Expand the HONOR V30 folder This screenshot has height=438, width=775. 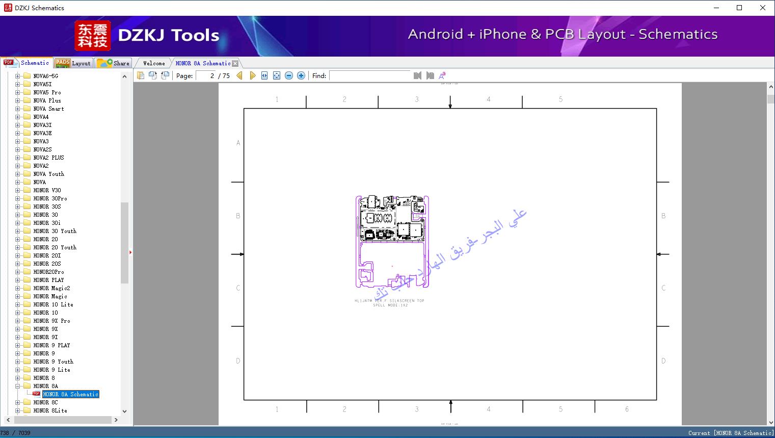(18, 190)
